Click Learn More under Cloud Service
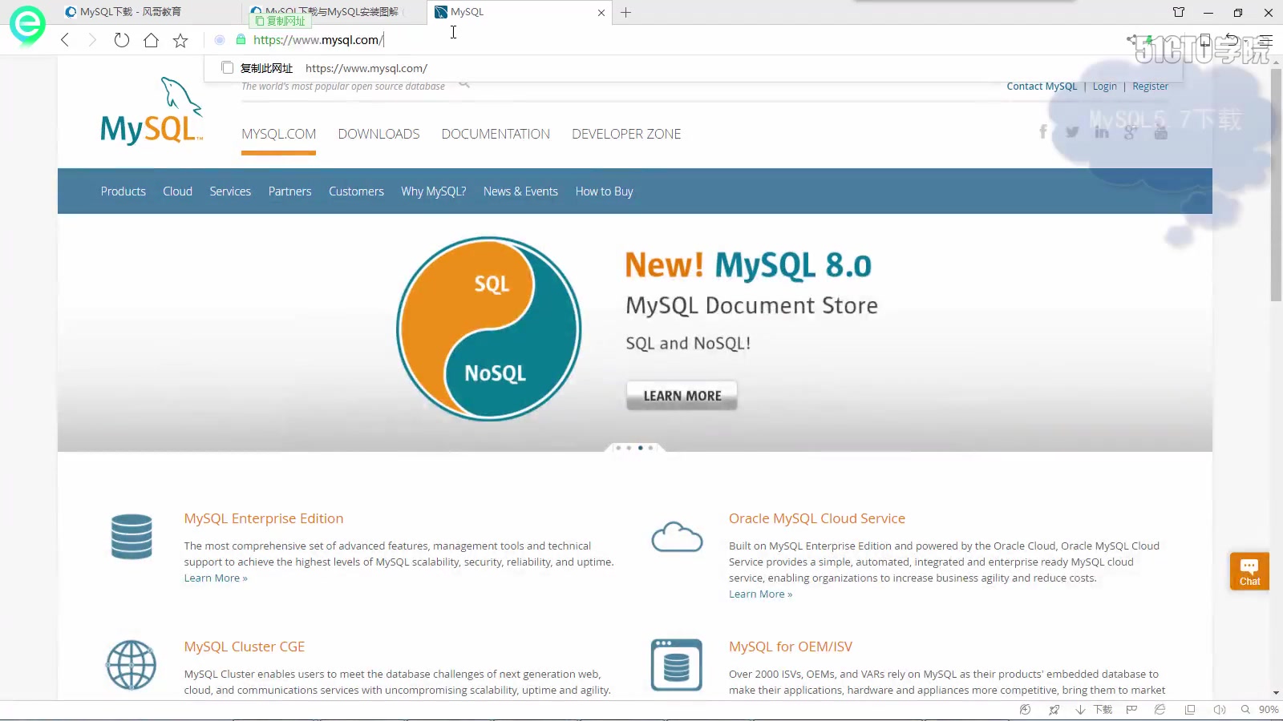The image size is (1283, 721). [x=760, y=594]
